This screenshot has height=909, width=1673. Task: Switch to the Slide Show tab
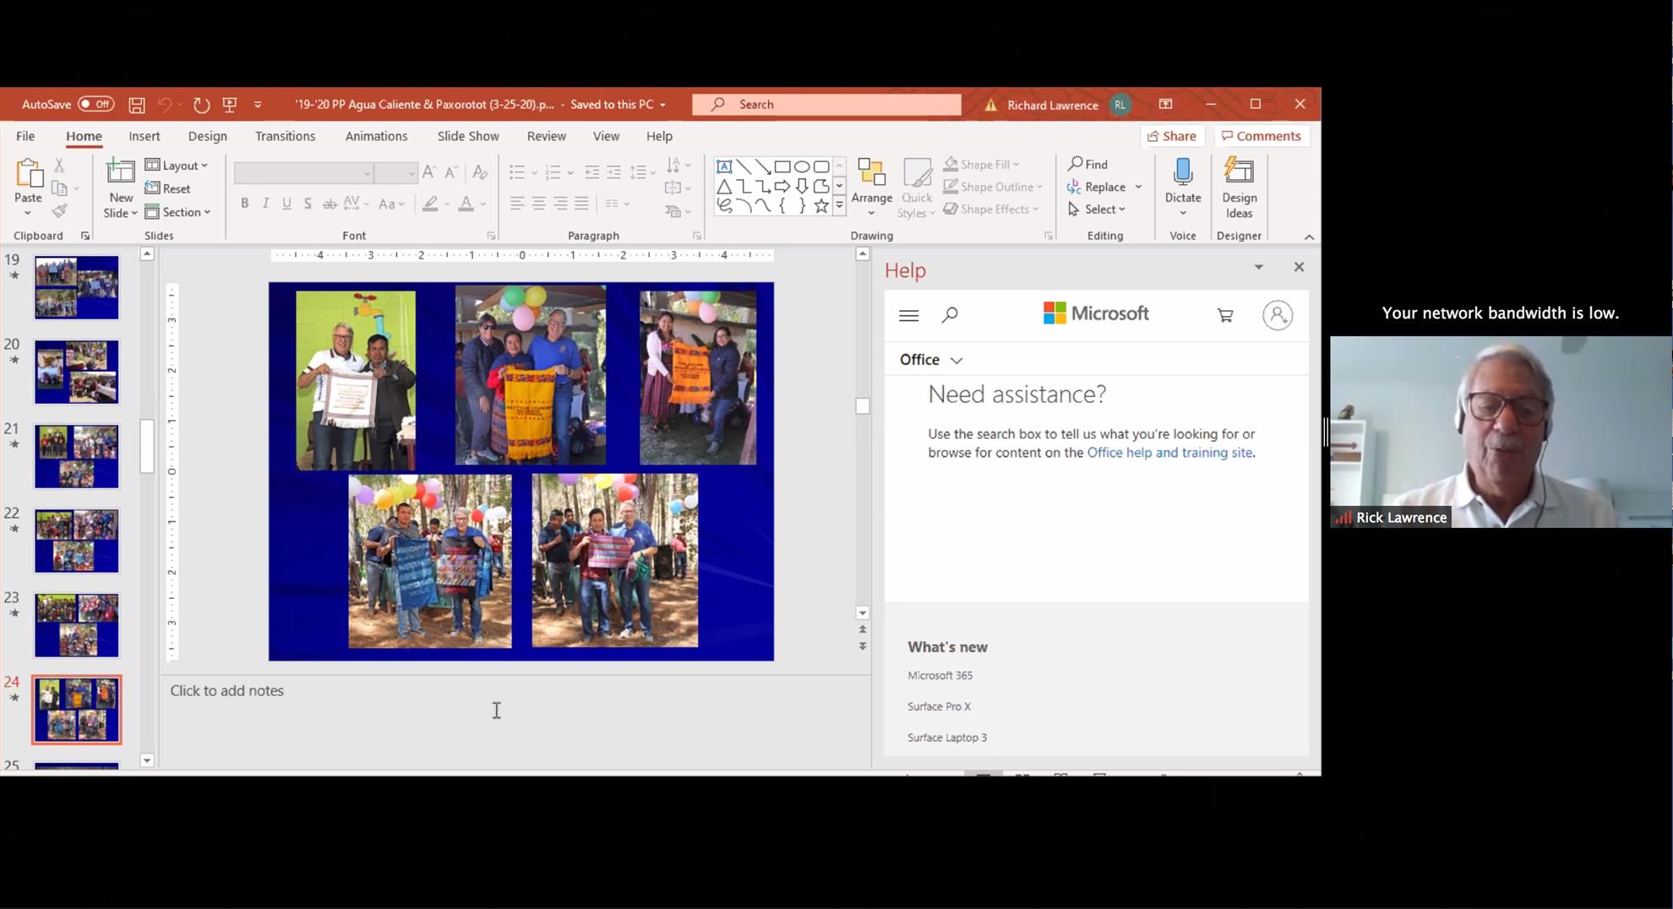(468, 136)
